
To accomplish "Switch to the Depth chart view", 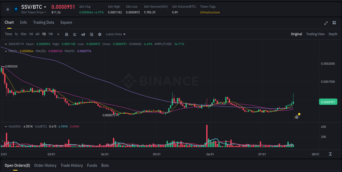I will pyautogui.click(x=333, y=34).
